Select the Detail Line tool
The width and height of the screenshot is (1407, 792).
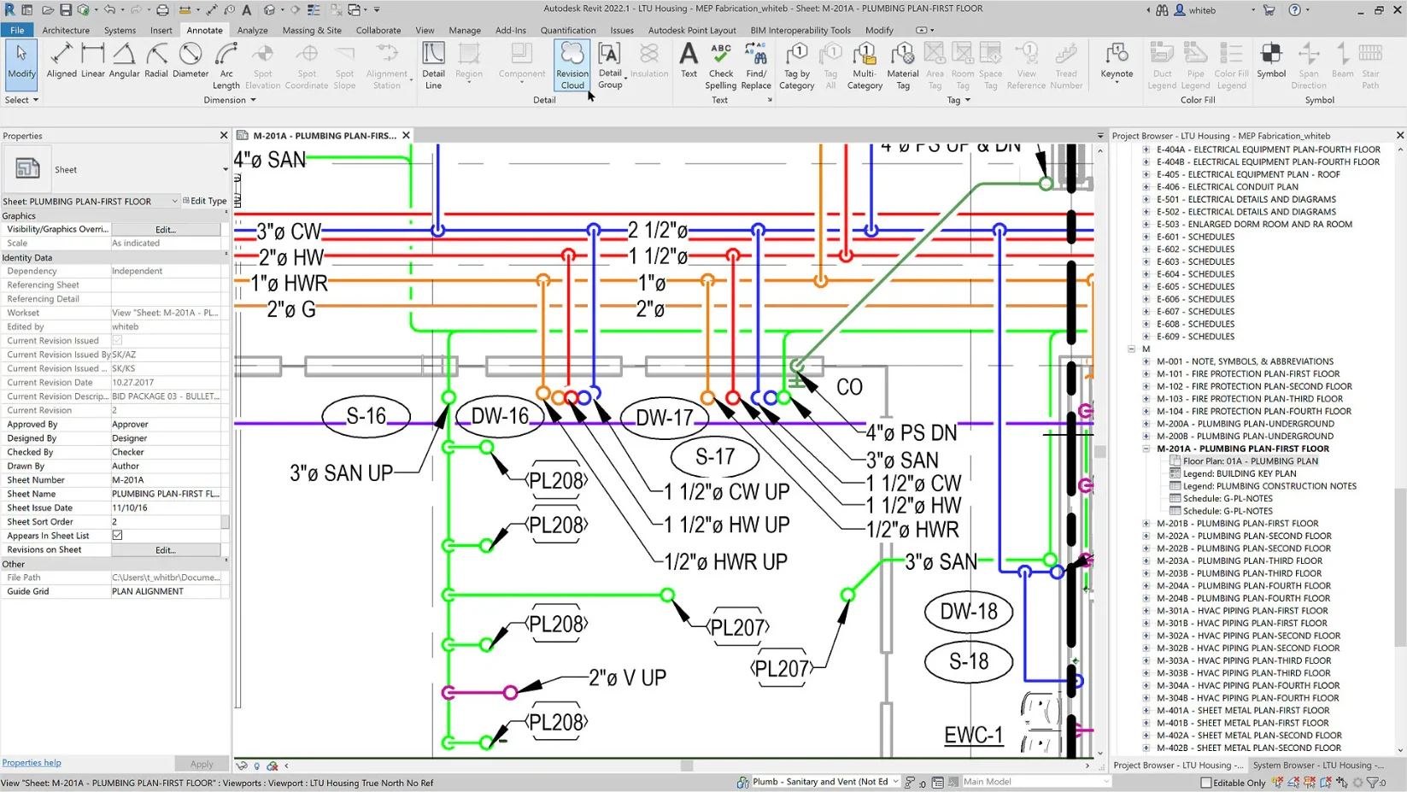click(x=433, y=66)
